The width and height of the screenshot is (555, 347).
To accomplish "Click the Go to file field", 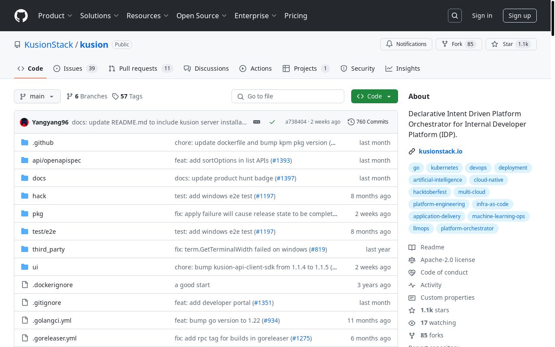I will 288,96.
